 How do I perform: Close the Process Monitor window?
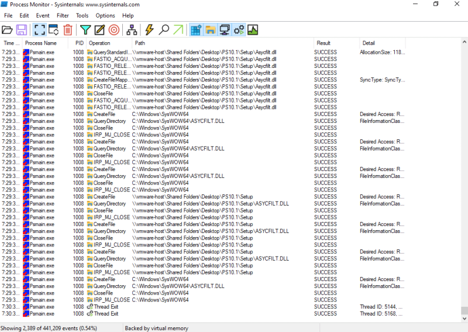click(x=457, y=4)
